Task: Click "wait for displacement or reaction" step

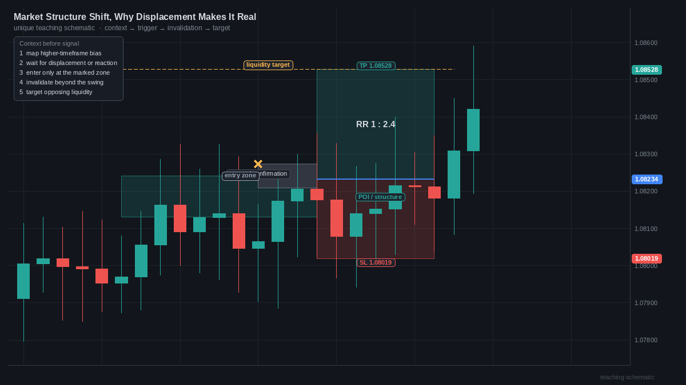Action: pyautogui.click(x=68, y=63)
